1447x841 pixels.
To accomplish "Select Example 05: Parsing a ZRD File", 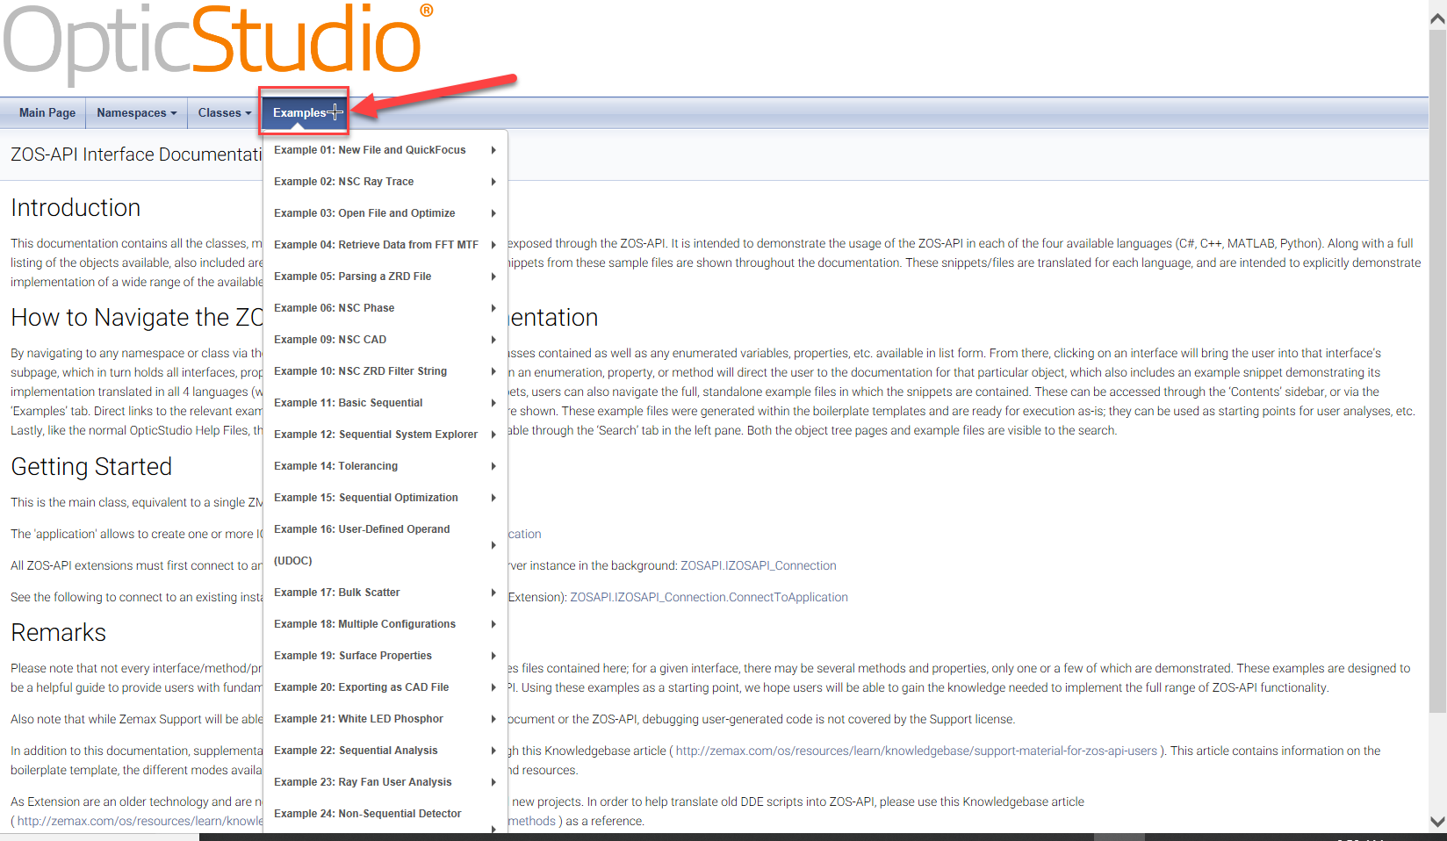I will [385, 277].
